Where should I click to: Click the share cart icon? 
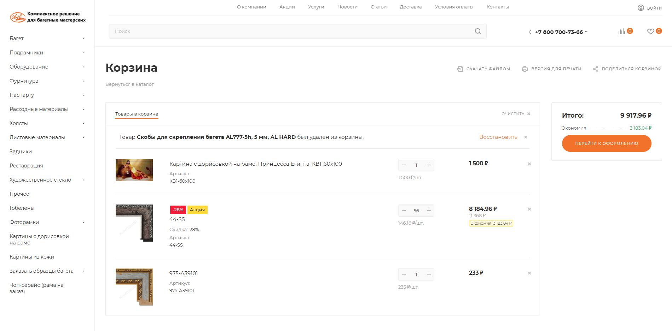(x=596, y=69)
